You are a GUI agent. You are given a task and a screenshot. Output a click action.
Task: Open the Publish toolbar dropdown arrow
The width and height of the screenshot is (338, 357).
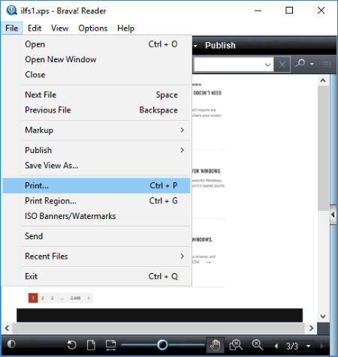pos(195,46)
